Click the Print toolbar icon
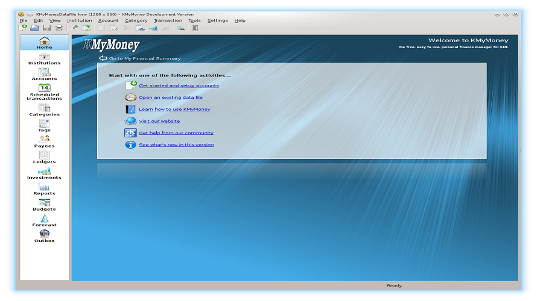The width and height of the screenshot is (537, 301). [x=59, y=28]
